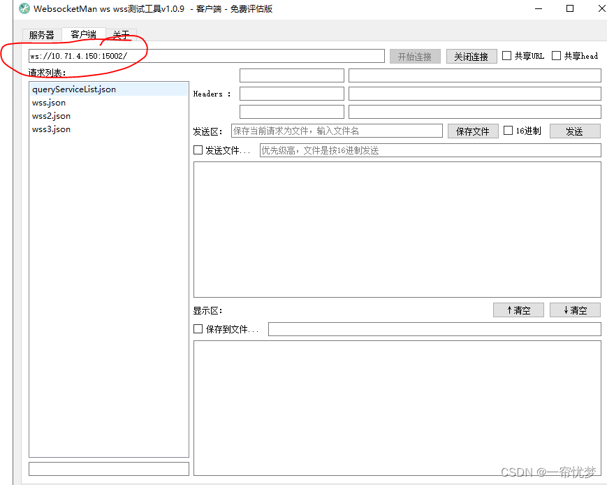Click second Headers name field beside Headers label
The height and width of the screenshot is (485, 607).
coord(292,94)
